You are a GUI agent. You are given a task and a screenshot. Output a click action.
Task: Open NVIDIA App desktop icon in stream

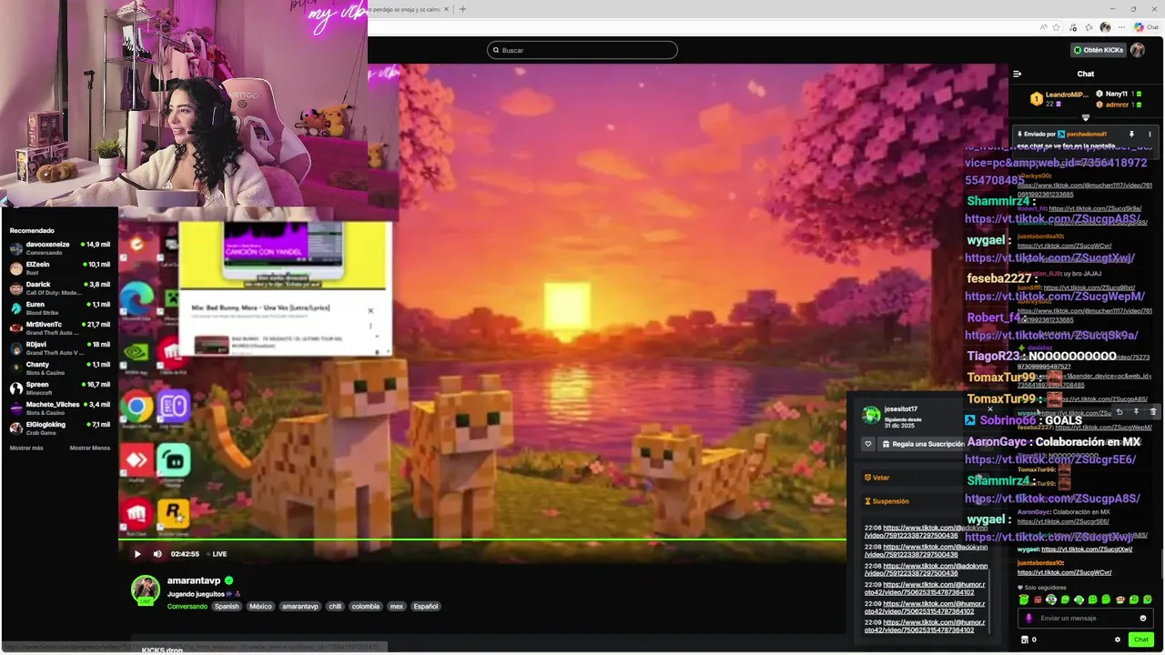coord(137,353)
